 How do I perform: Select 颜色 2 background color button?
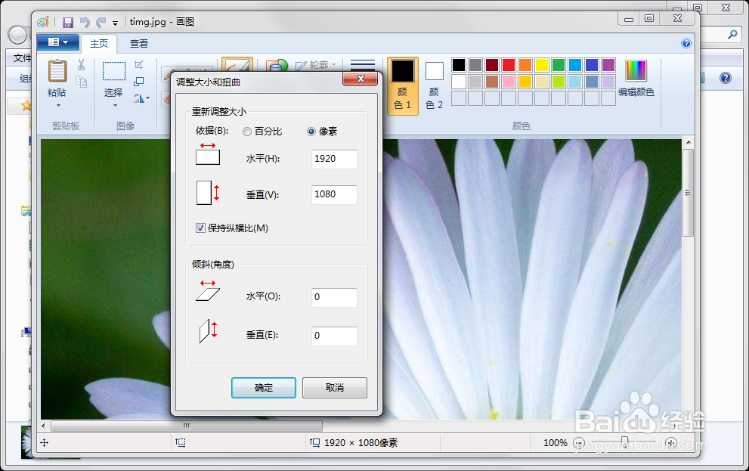coord(435,86)
